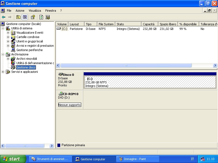Click the help/properties toolbar icon with question mark
The width and height of the screenshot is (218, 163).
point(33,17)
